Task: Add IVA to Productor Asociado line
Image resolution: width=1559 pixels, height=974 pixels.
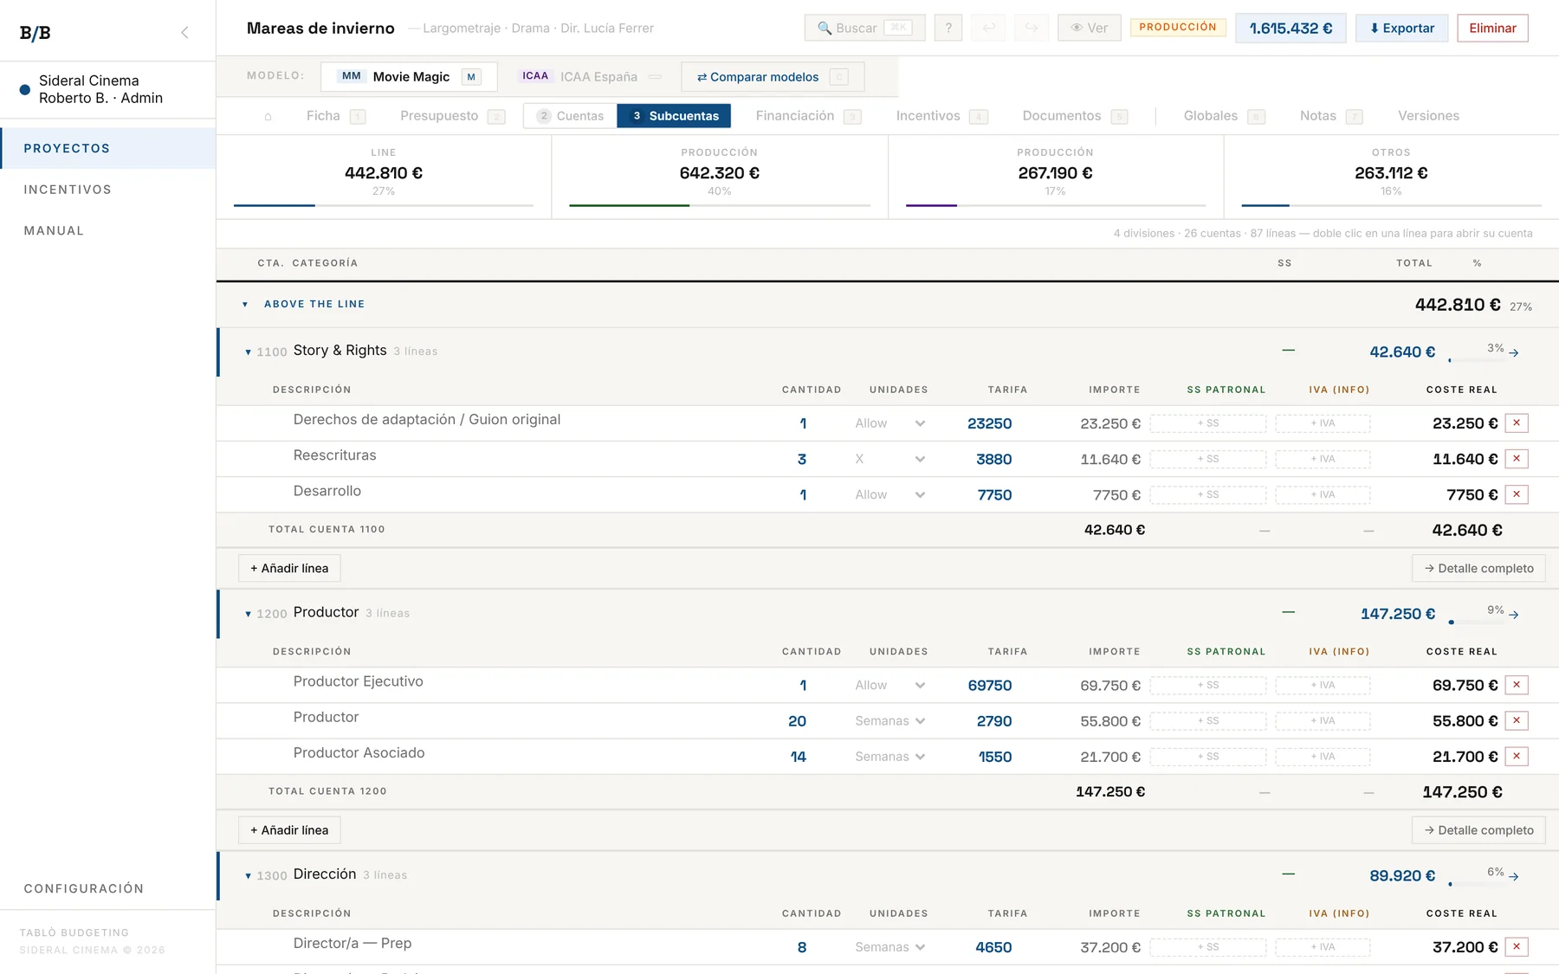Action: click(x=1323, y=757)
